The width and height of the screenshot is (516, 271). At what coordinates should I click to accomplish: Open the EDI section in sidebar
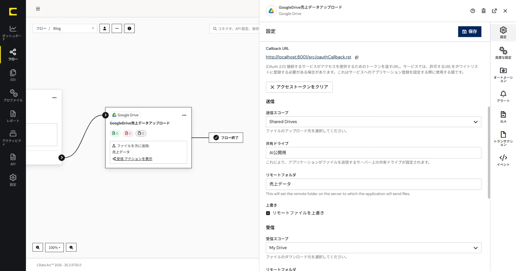[x=13, y=75]
